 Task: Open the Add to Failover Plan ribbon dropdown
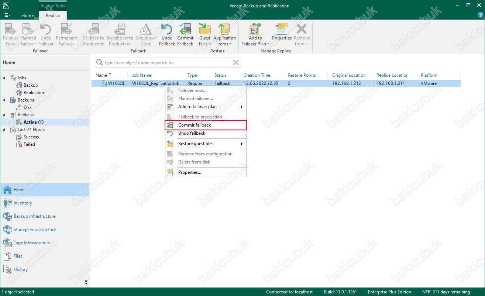255,35
